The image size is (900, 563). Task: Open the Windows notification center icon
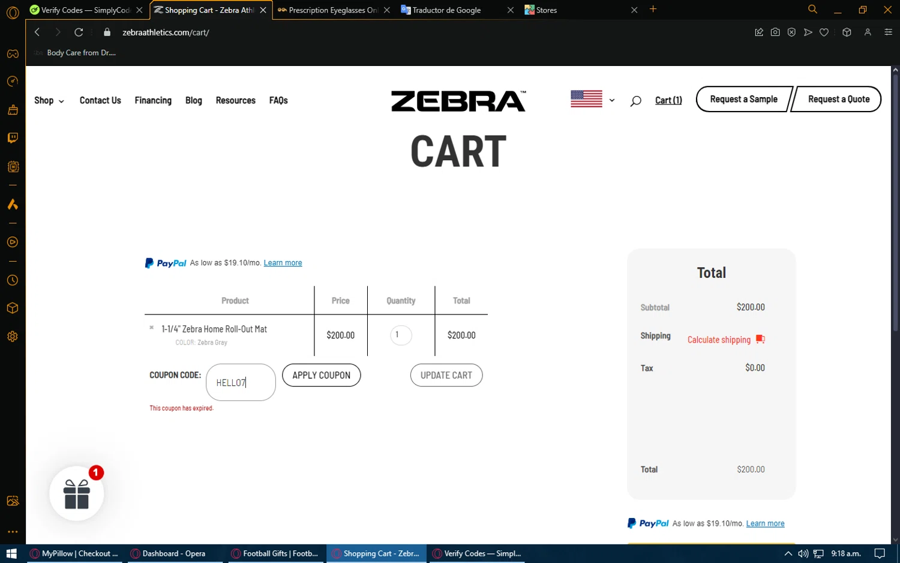tap(880, 553)
